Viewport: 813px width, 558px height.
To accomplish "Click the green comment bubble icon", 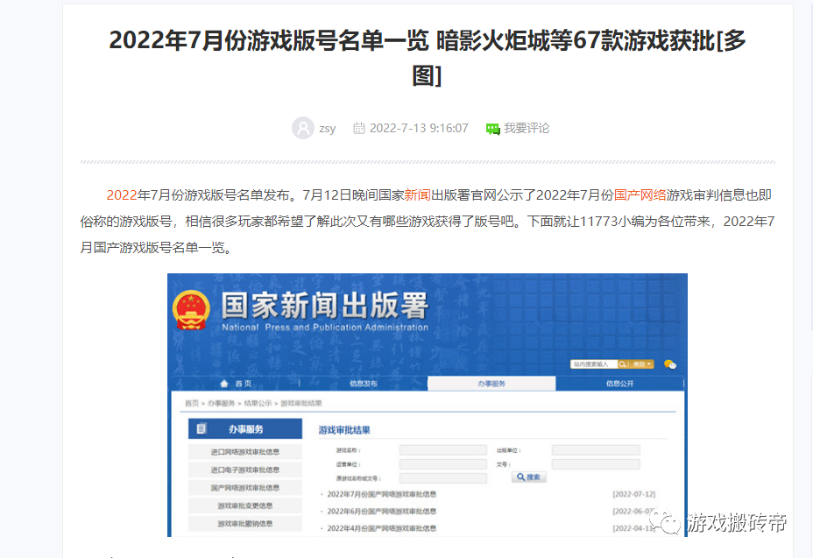I will point(492,129).
